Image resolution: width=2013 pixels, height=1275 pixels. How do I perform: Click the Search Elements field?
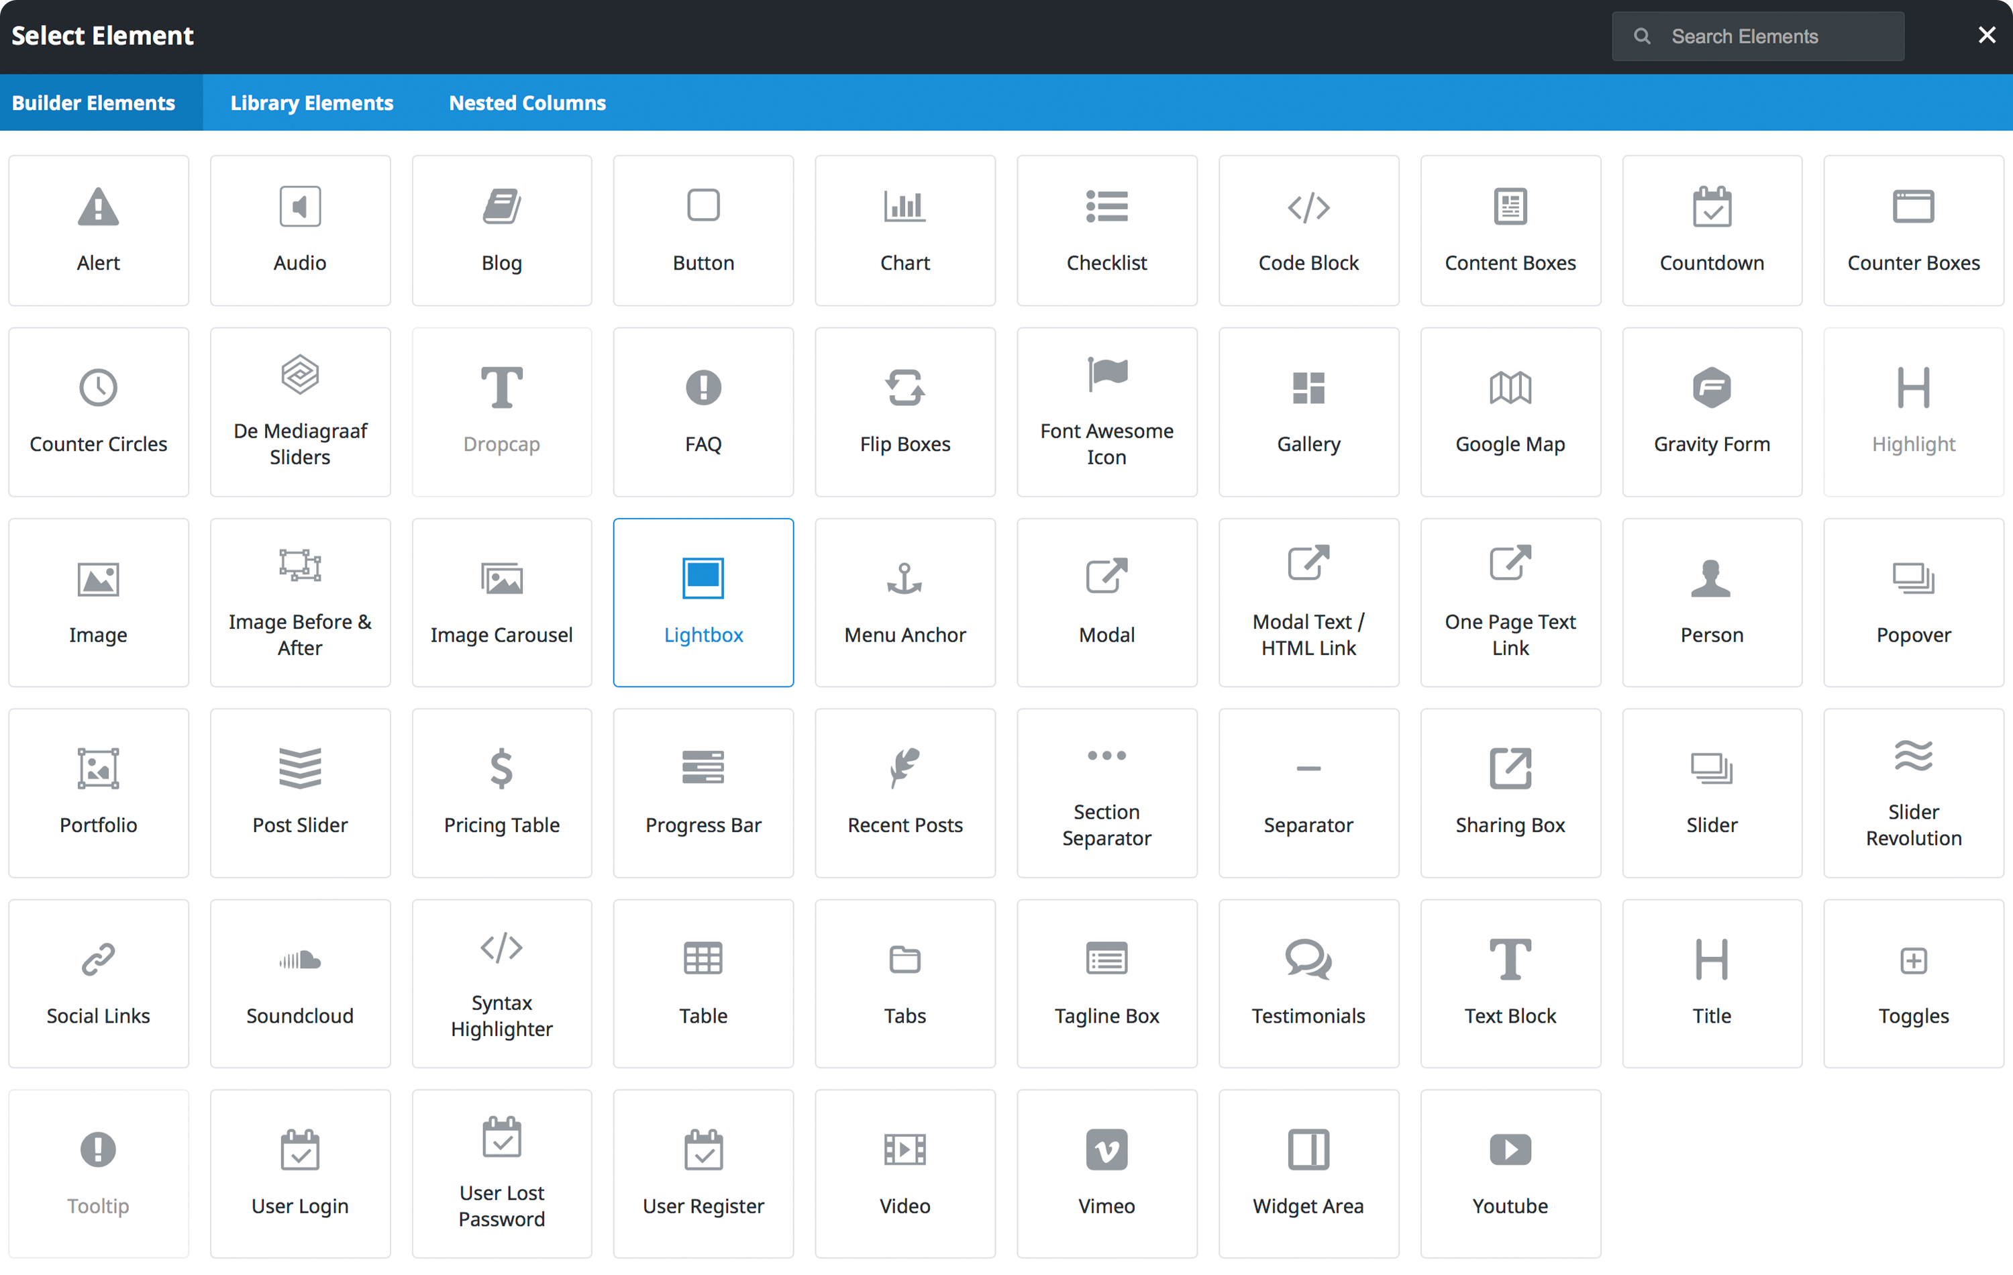click(x=1772, y=37)
